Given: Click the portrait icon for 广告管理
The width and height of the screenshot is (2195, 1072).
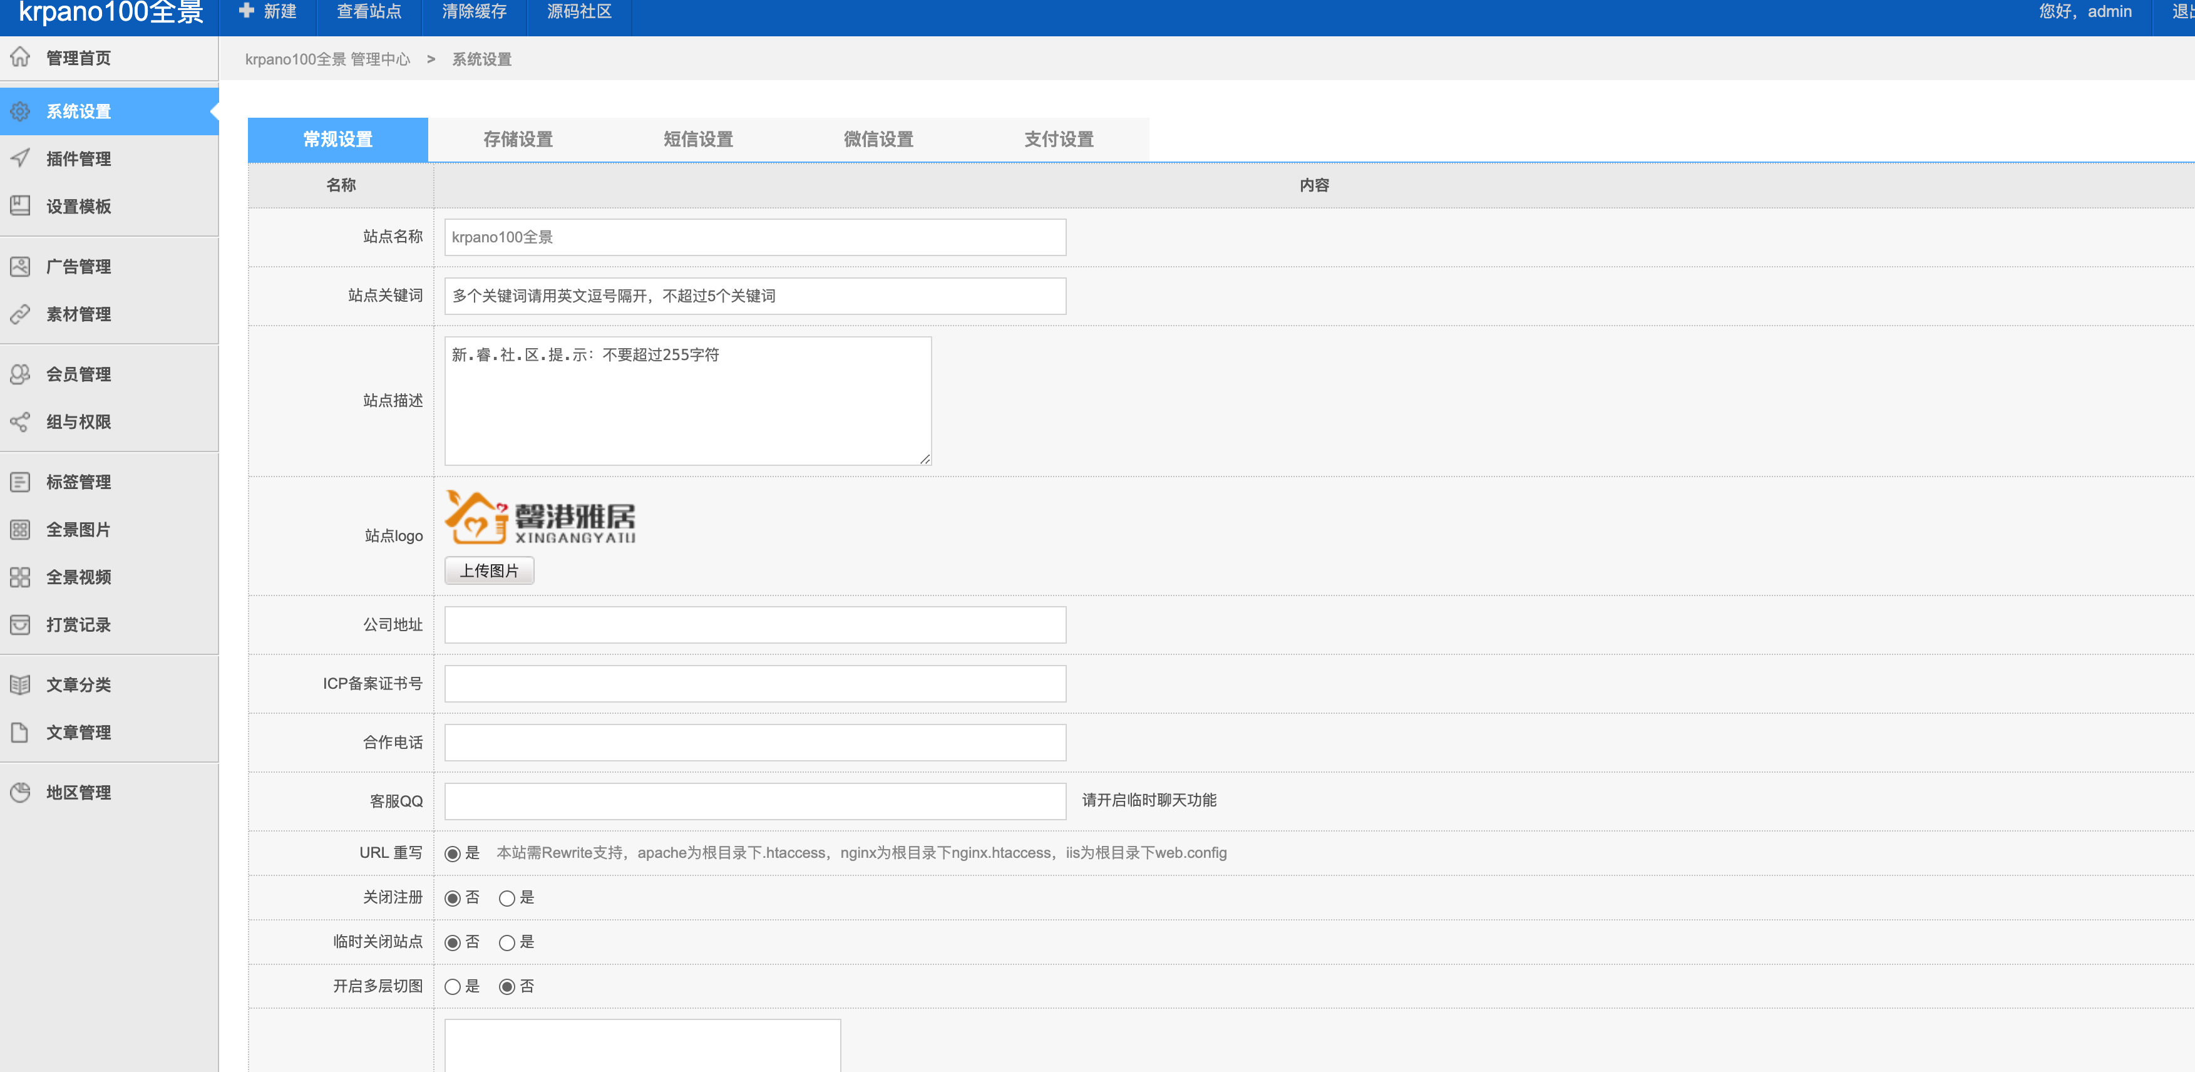Looking at the screenshot, I should coord(21,266).
